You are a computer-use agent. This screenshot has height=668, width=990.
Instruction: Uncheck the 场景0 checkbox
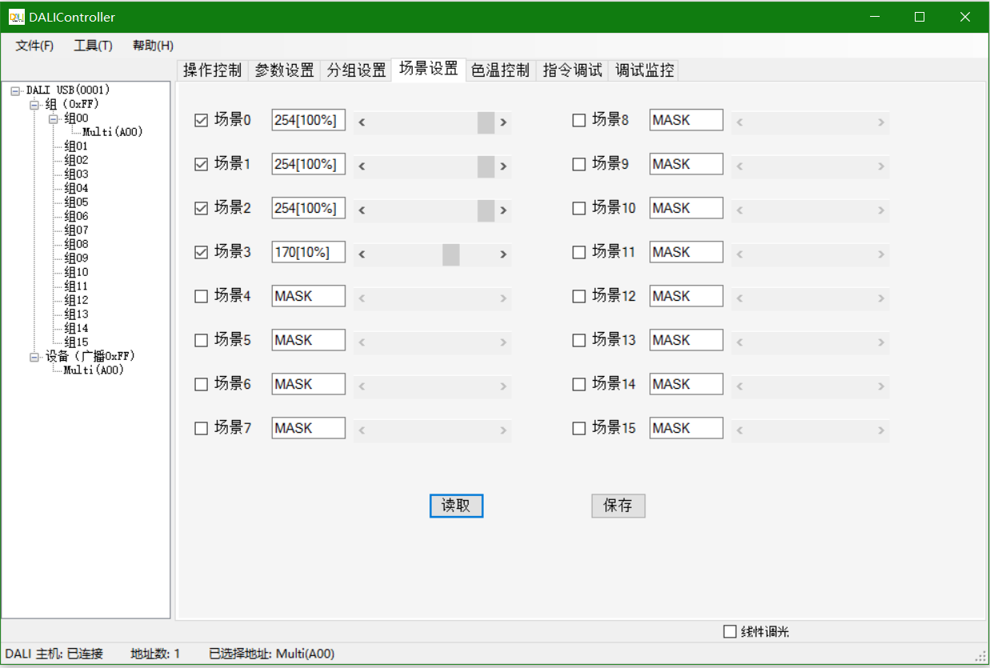coord(202,121)
